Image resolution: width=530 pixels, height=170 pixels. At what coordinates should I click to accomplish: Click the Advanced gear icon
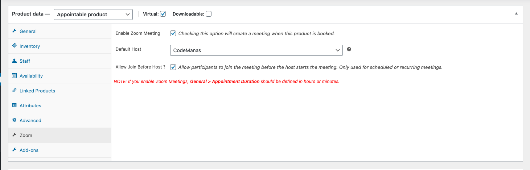pos(15,120)
